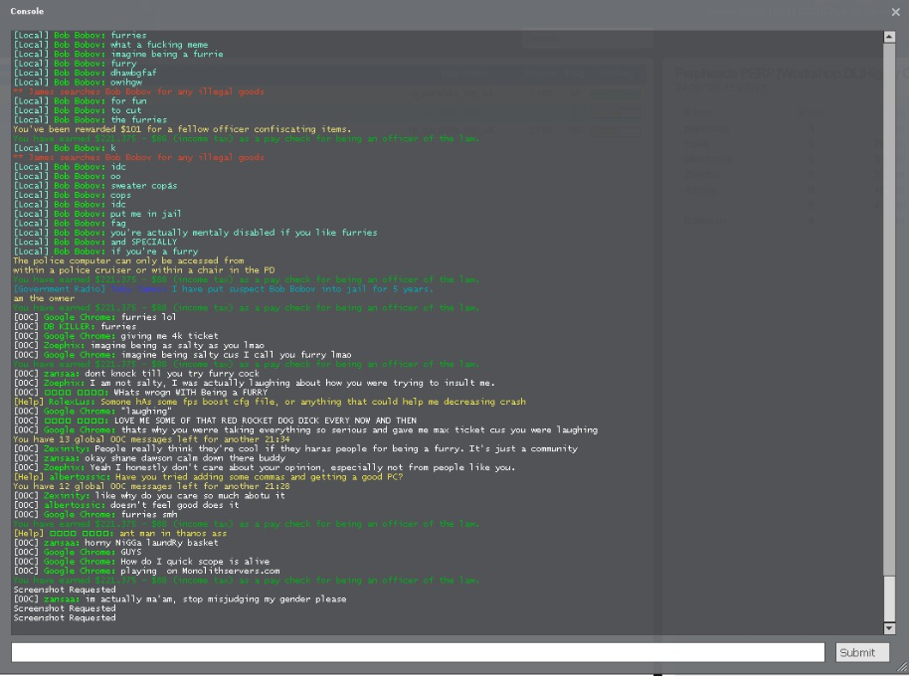
Task: Click 'You've been rewarded $101' line
Action: point(182,129)
